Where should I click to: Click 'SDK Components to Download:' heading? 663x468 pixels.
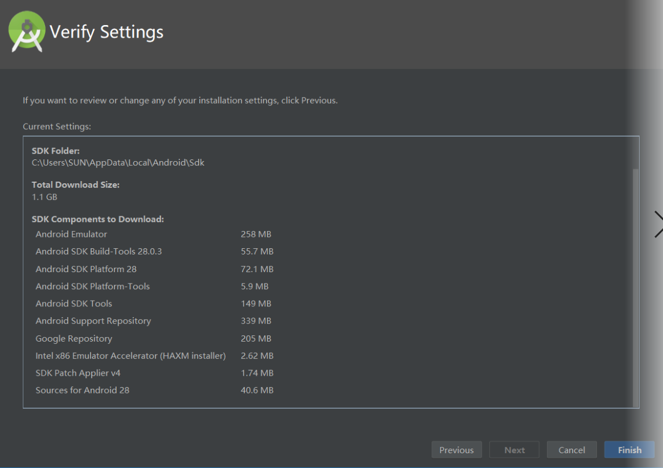tap(98, 219)
